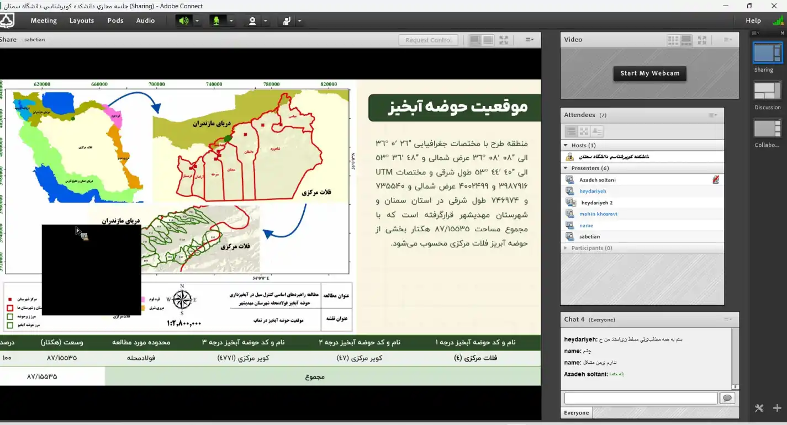Collapse the Presenters (6) group
Image resolution: width=787 pixels, height=425 pixels.
(x=566, y=168)
